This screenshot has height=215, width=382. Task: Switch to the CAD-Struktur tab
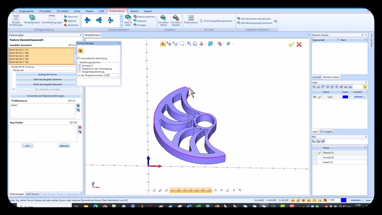coord(33,194)
